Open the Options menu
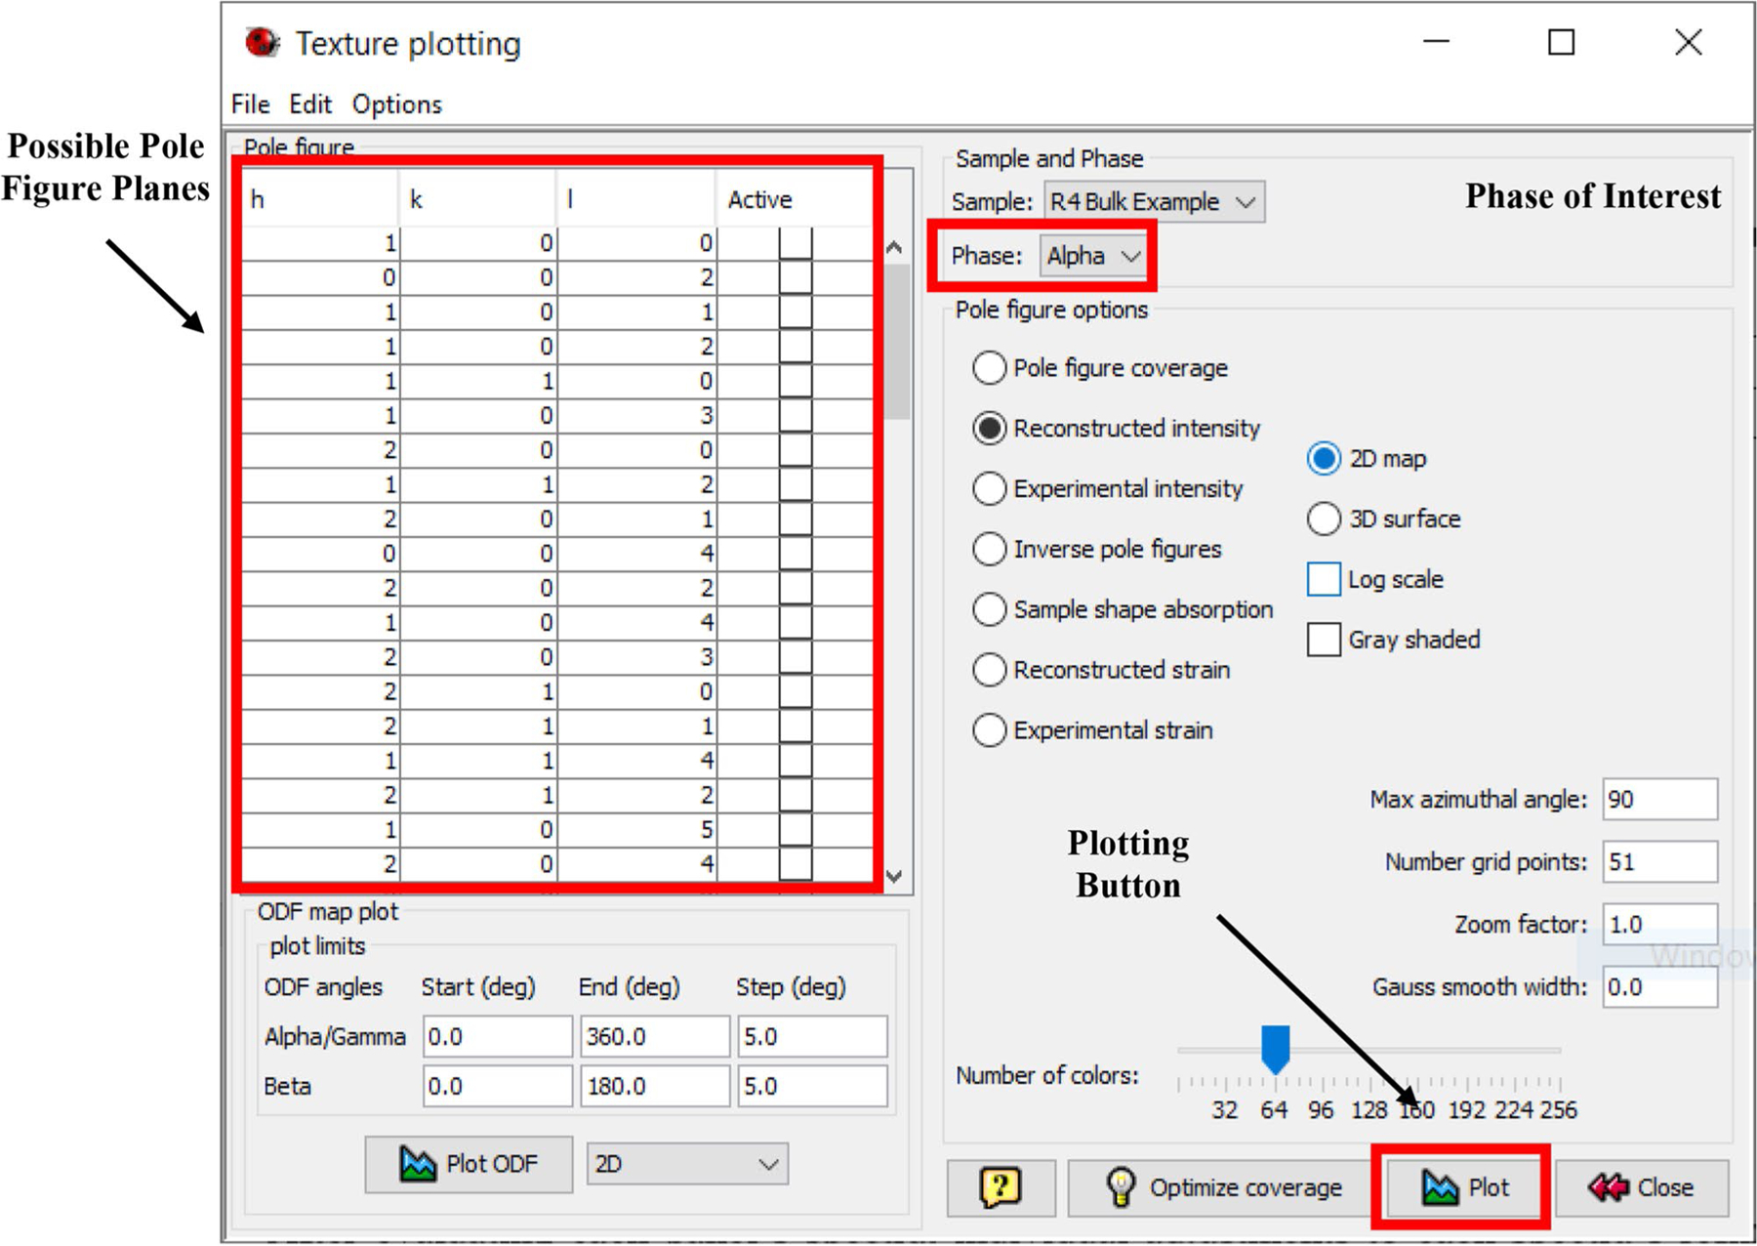The width and height of the screenshot is (1757, 1246). point(396,104)
